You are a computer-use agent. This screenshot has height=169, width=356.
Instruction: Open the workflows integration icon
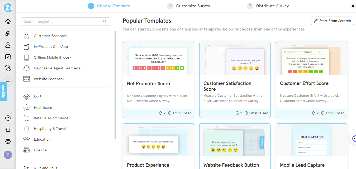(x=8, y=68)
